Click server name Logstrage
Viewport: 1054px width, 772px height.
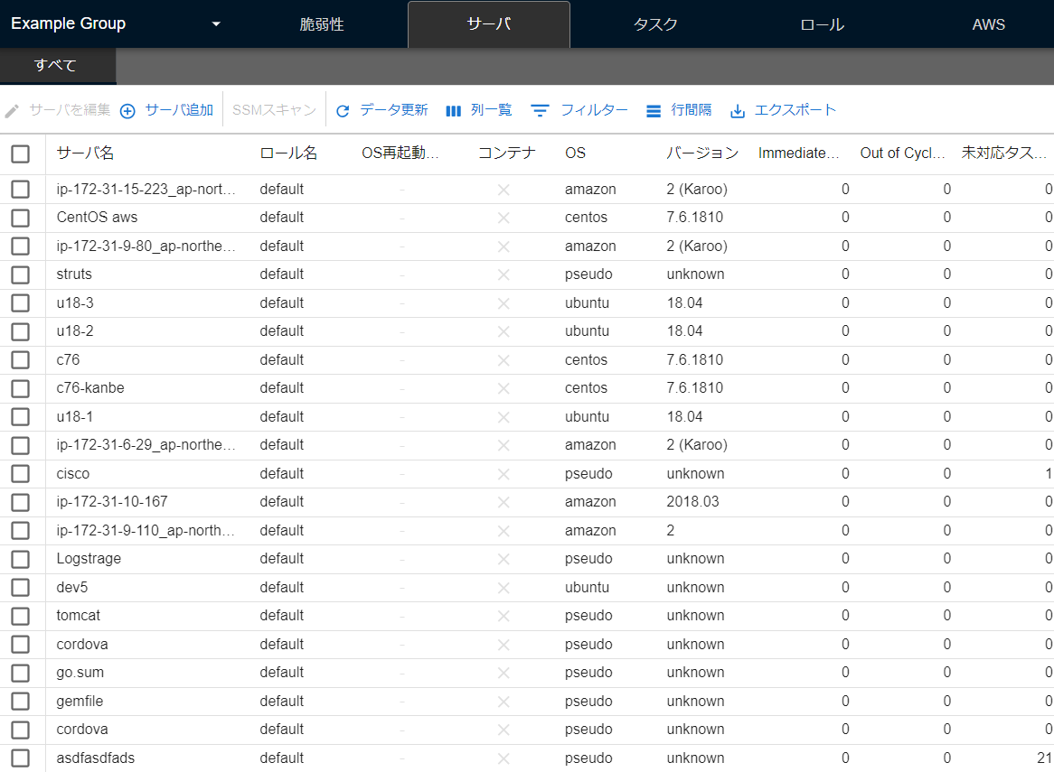89,559
